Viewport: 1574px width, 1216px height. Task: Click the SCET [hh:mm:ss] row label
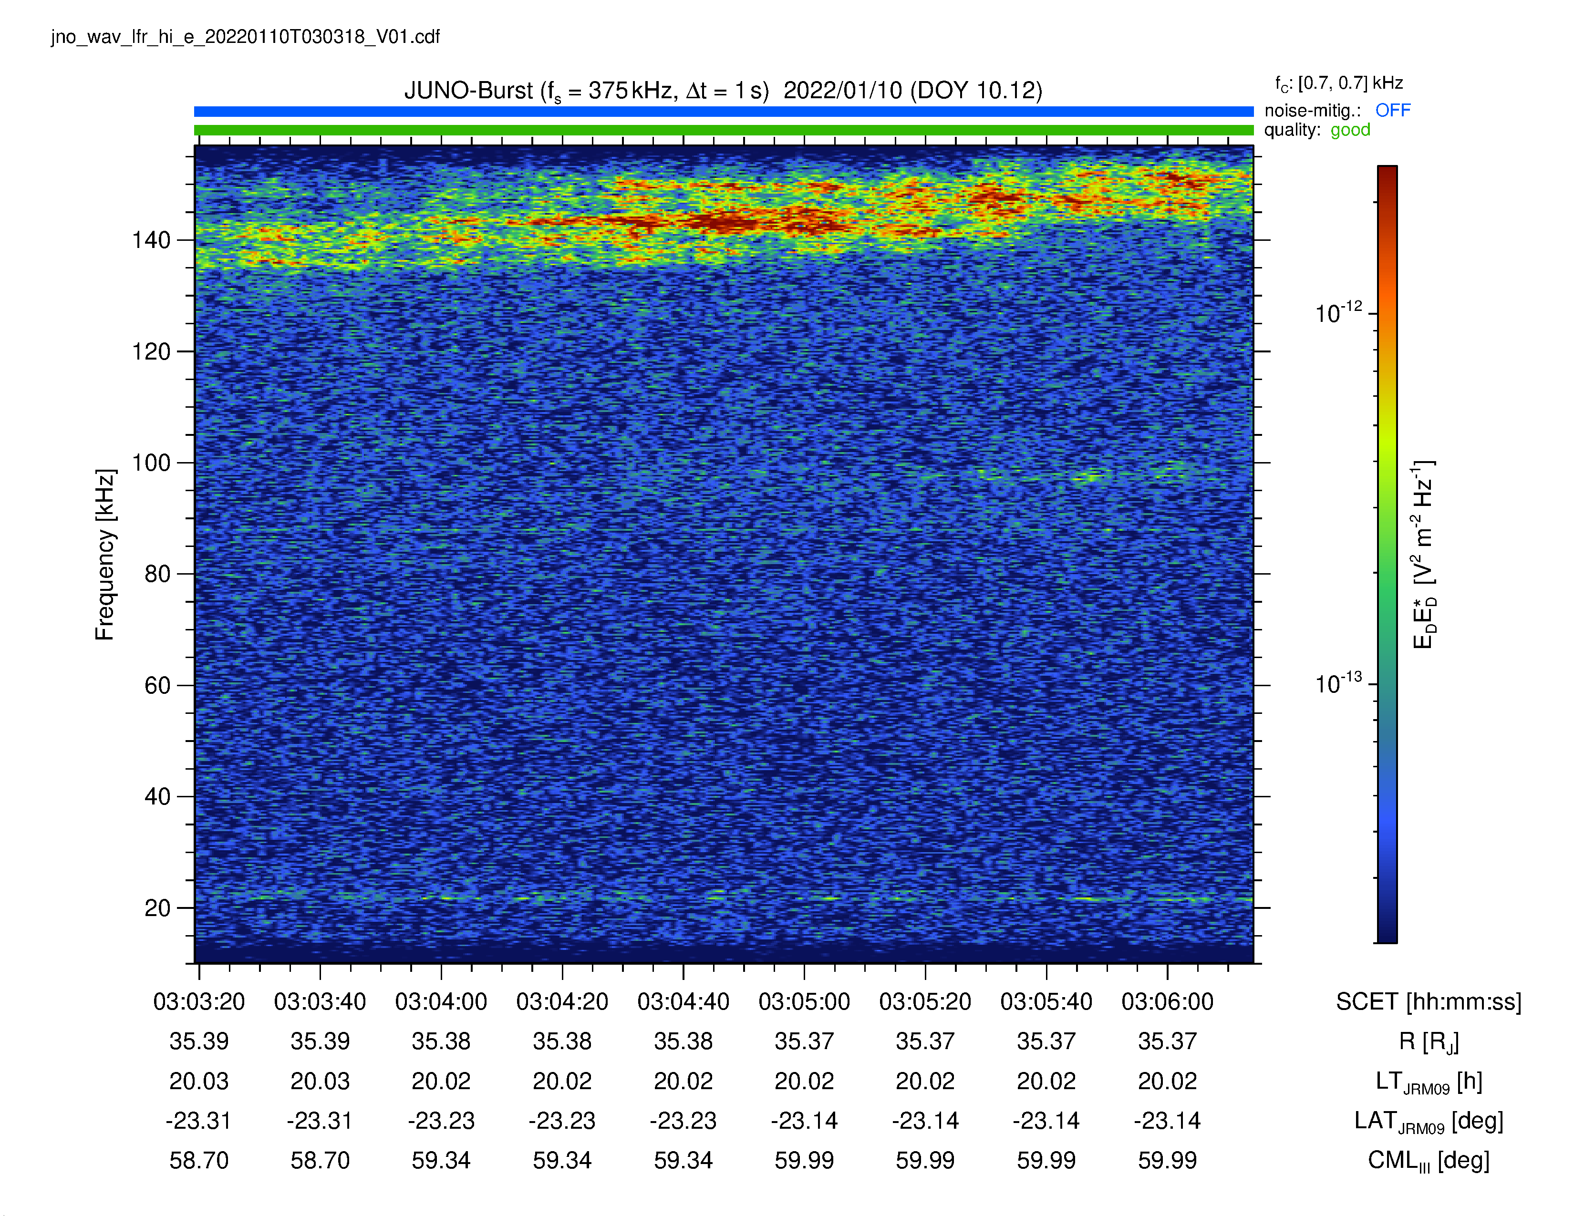click(x=1429, y=1002)
